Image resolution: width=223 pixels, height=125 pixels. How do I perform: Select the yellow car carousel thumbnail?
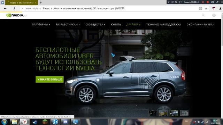(x=163, y=113)
